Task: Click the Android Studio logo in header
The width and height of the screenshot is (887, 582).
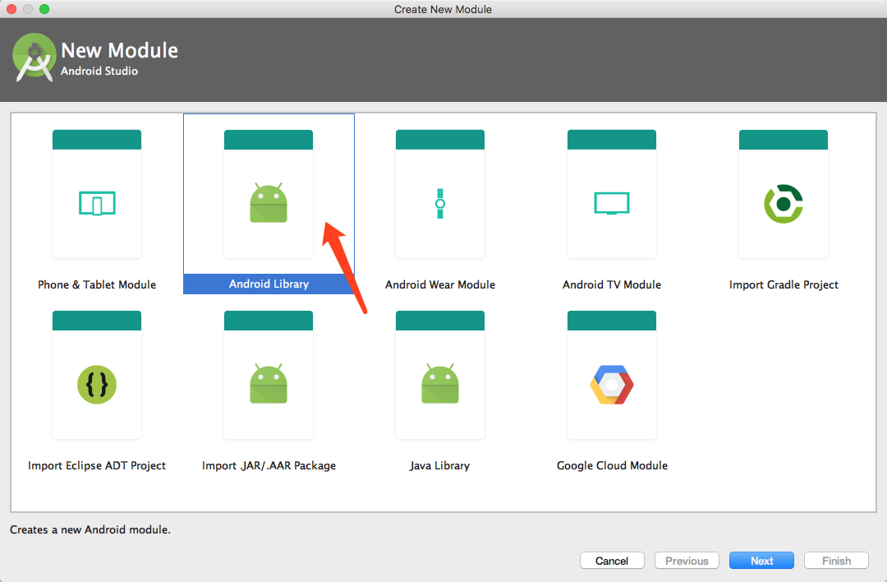Action: point(34,58)
